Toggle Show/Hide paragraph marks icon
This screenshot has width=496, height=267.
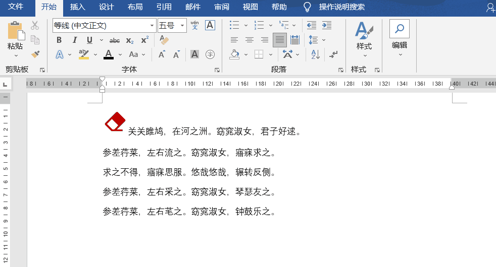point(333,54)
